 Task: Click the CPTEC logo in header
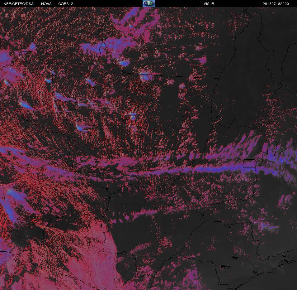point(149,3)
